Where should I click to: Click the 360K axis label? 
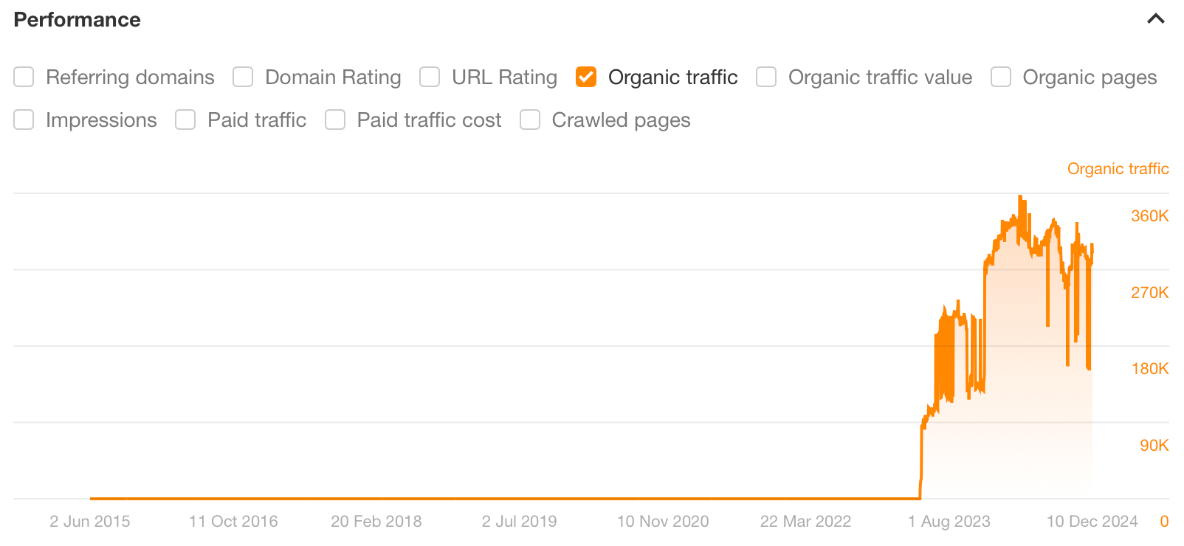(x=1149, y=216)
